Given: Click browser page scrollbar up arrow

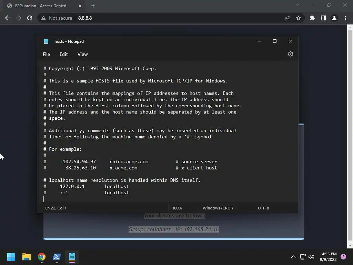Looking at the screenshot, I should (x=350, y=28).
